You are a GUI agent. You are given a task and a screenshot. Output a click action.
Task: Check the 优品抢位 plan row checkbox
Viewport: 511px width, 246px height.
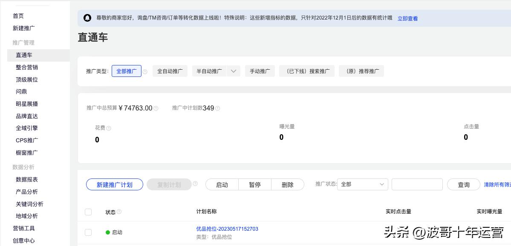88,232
